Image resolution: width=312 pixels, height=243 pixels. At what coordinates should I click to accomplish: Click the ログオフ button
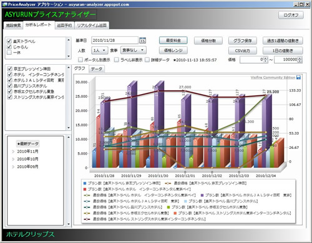pyautogui.click(x=291, y=15)
